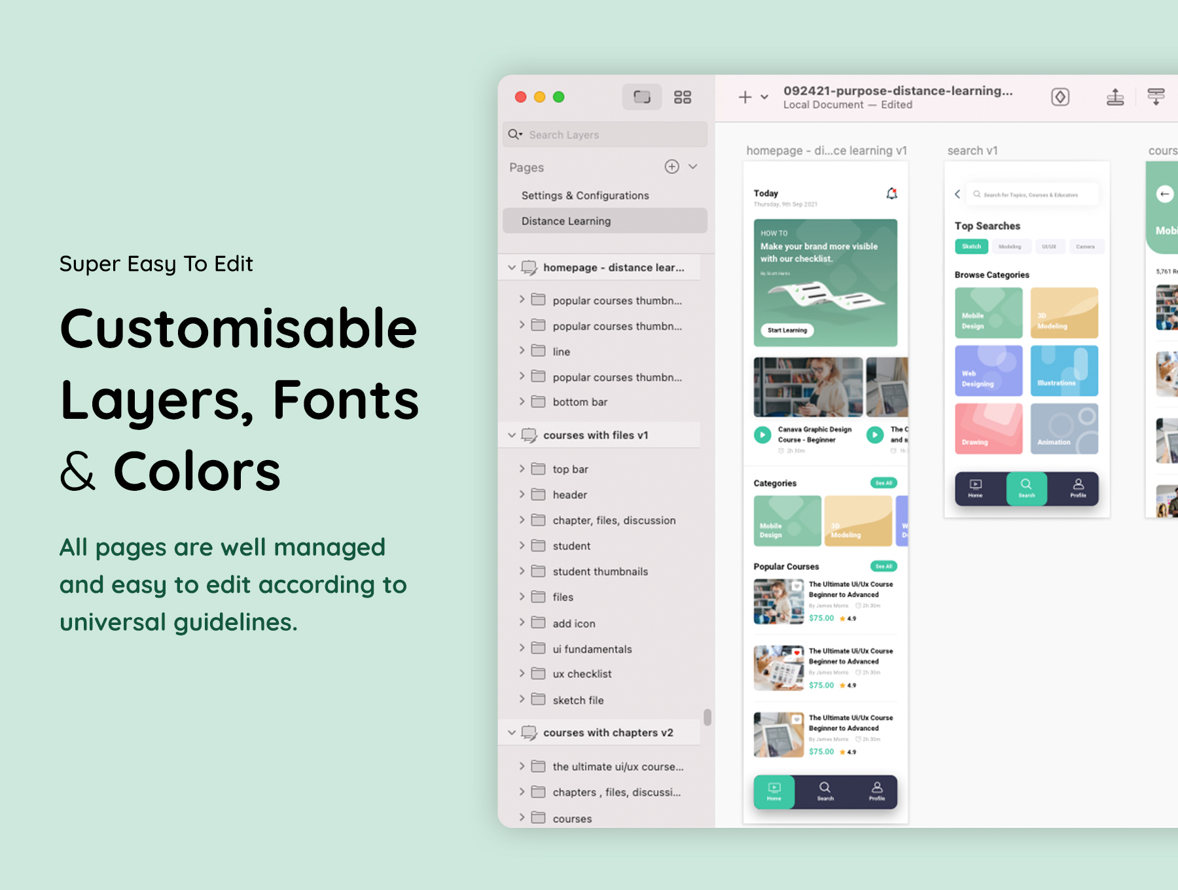Open the Create Symbol diamond icon
This screenshot has width=1178, height=890.
coord(1060,98)
